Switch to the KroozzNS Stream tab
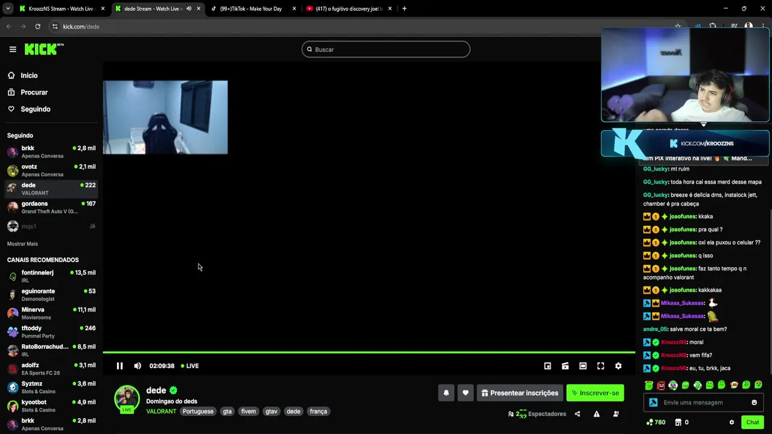Screen dimensions: 772x434 [x=62, y=8]
